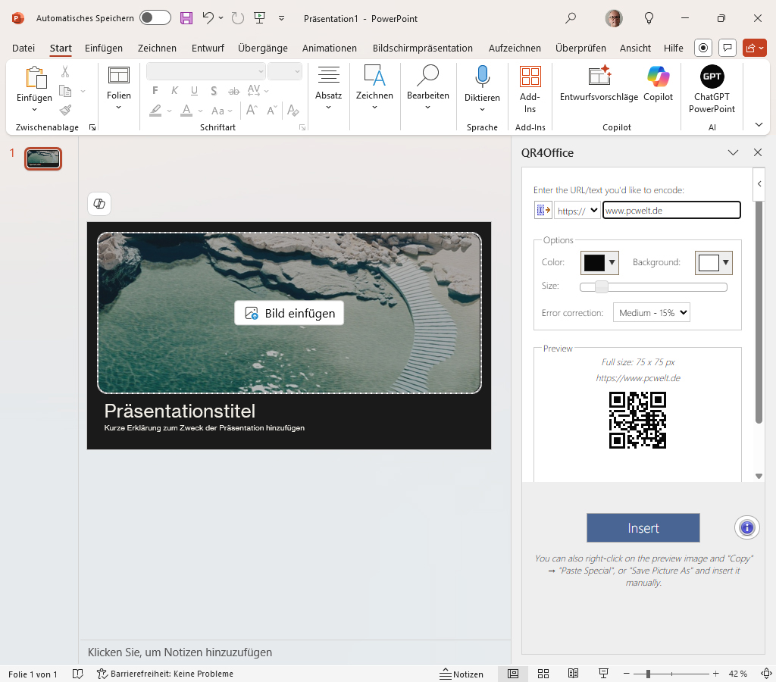776x682 pixels.
Task: Open Entwurfsvorschläge designer icon
Action: click(x=599, y=77)
